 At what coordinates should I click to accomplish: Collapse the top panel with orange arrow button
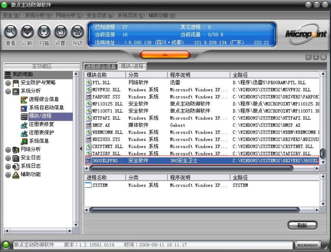pos(165,54)
